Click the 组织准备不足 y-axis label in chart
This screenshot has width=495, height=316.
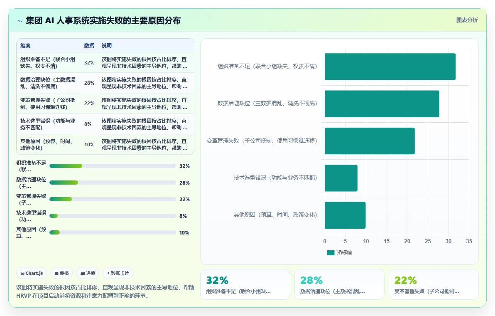pos(267,67)
